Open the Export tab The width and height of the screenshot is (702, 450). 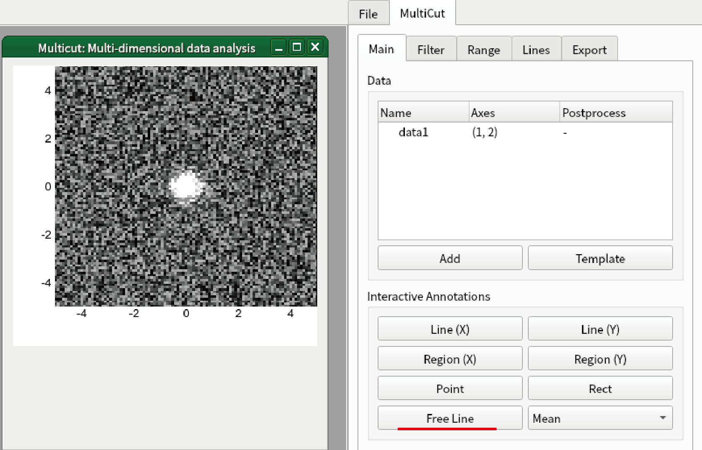590,50
